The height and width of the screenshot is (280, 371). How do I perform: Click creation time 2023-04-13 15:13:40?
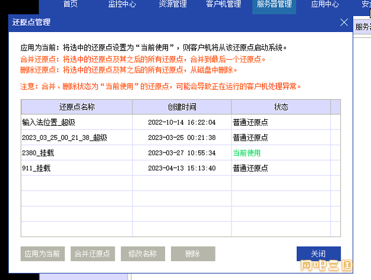[x=182, y=168]
